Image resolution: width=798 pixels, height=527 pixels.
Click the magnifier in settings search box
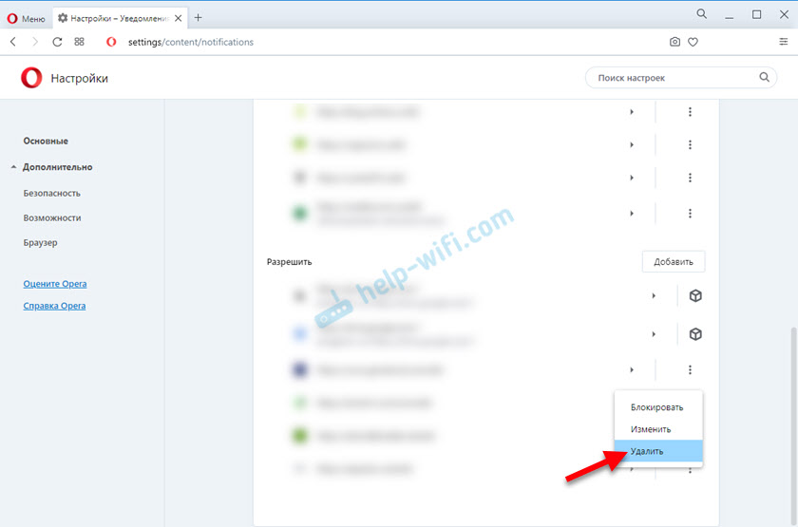tap(764, 77)
